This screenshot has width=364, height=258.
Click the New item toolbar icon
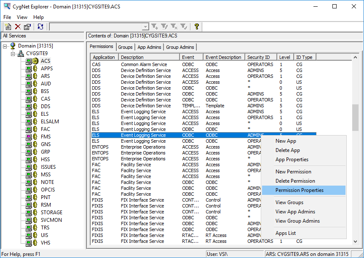tap(8, 27)
